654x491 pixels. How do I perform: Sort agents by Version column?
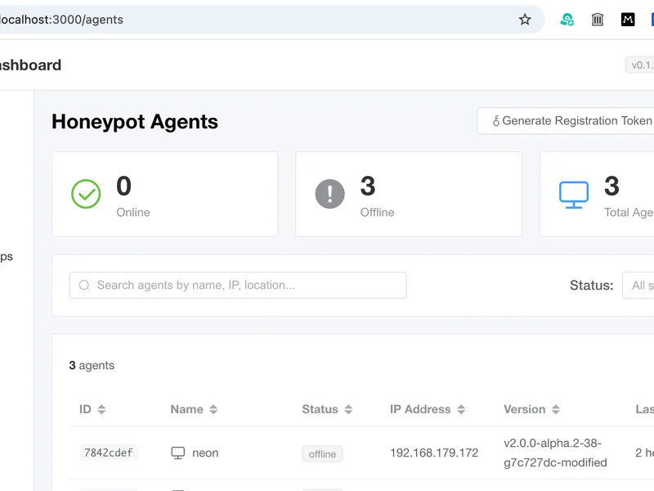tap(556, 409)
